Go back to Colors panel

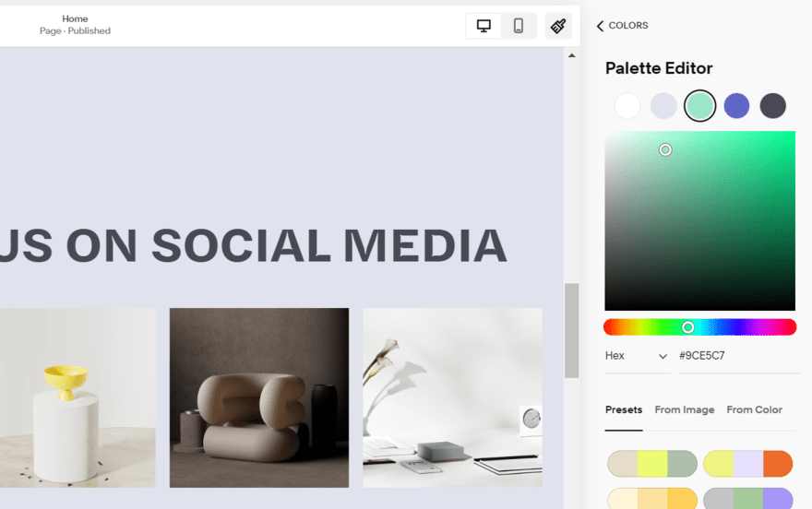click(x=622, y=25)
